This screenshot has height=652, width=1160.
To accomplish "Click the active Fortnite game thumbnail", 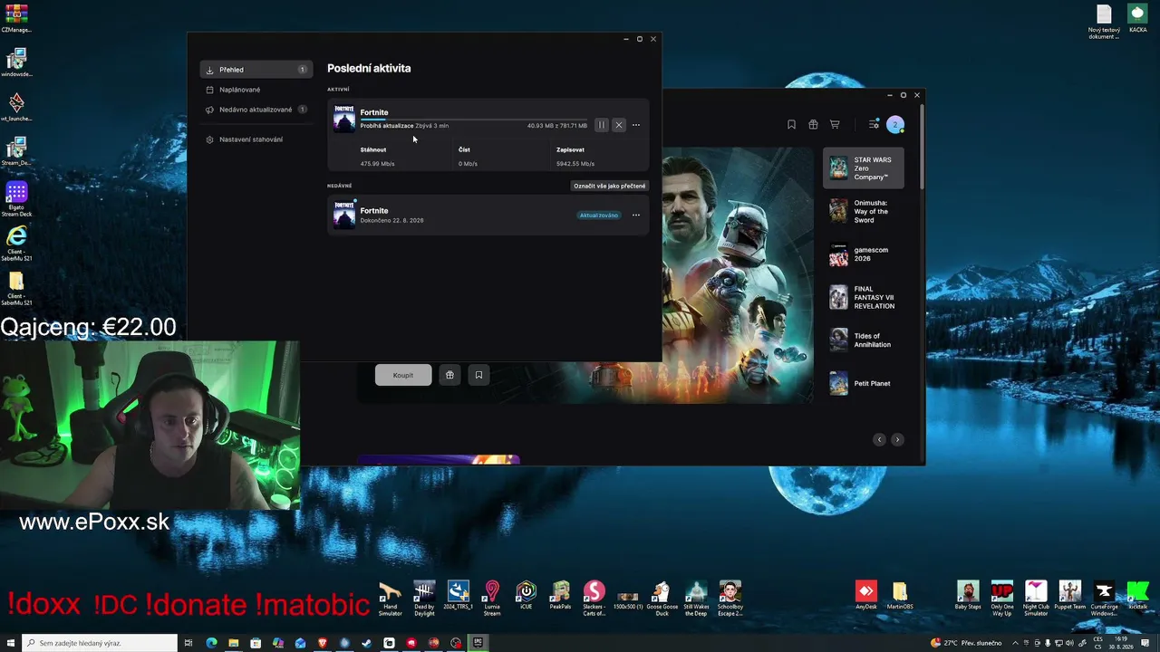I will 344,119.
